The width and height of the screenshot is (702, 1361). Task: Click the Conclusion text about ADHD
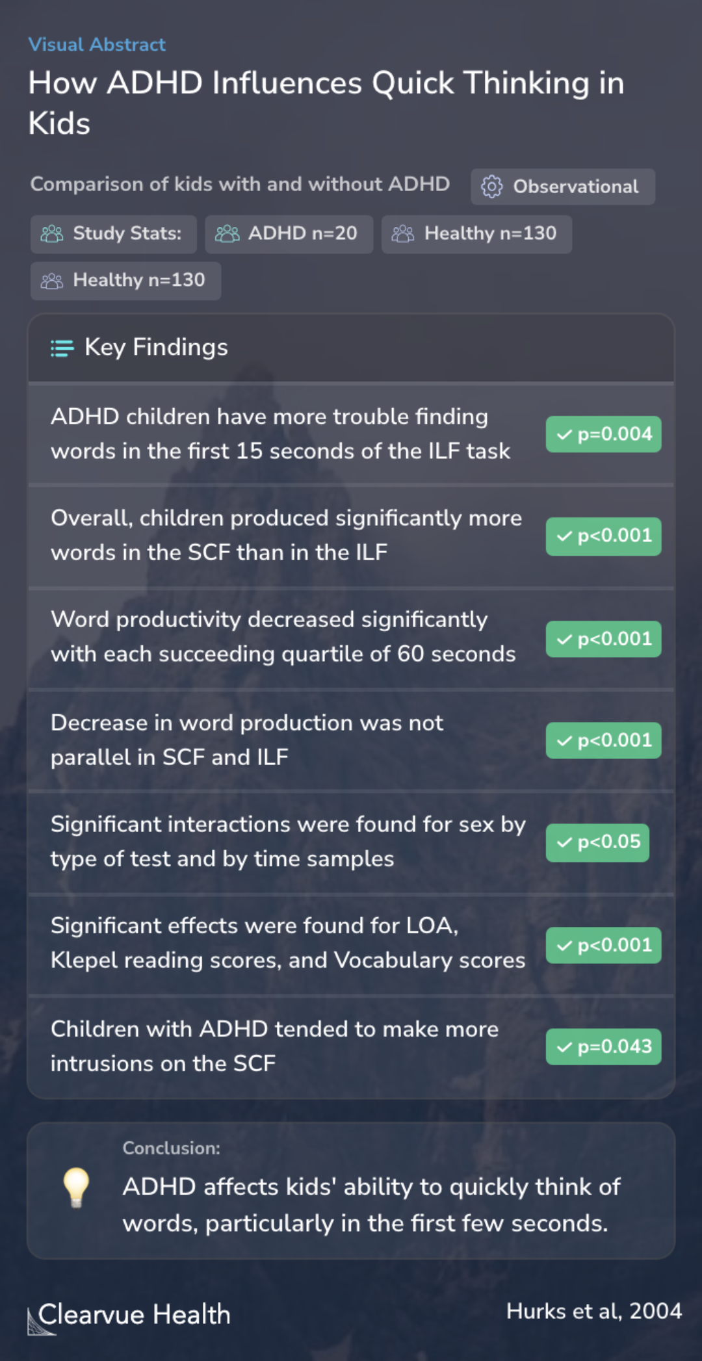372,1205
